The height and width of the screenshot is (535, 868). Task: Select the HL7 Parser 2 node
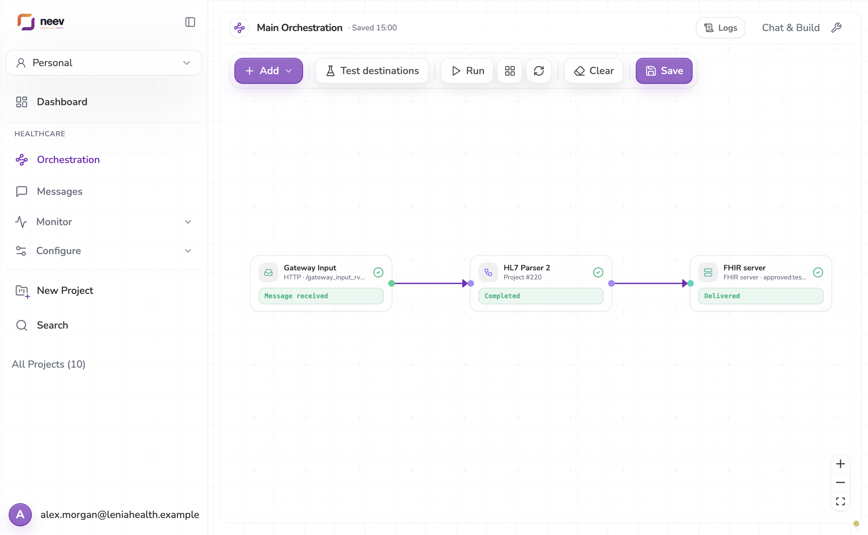(541, 283)
